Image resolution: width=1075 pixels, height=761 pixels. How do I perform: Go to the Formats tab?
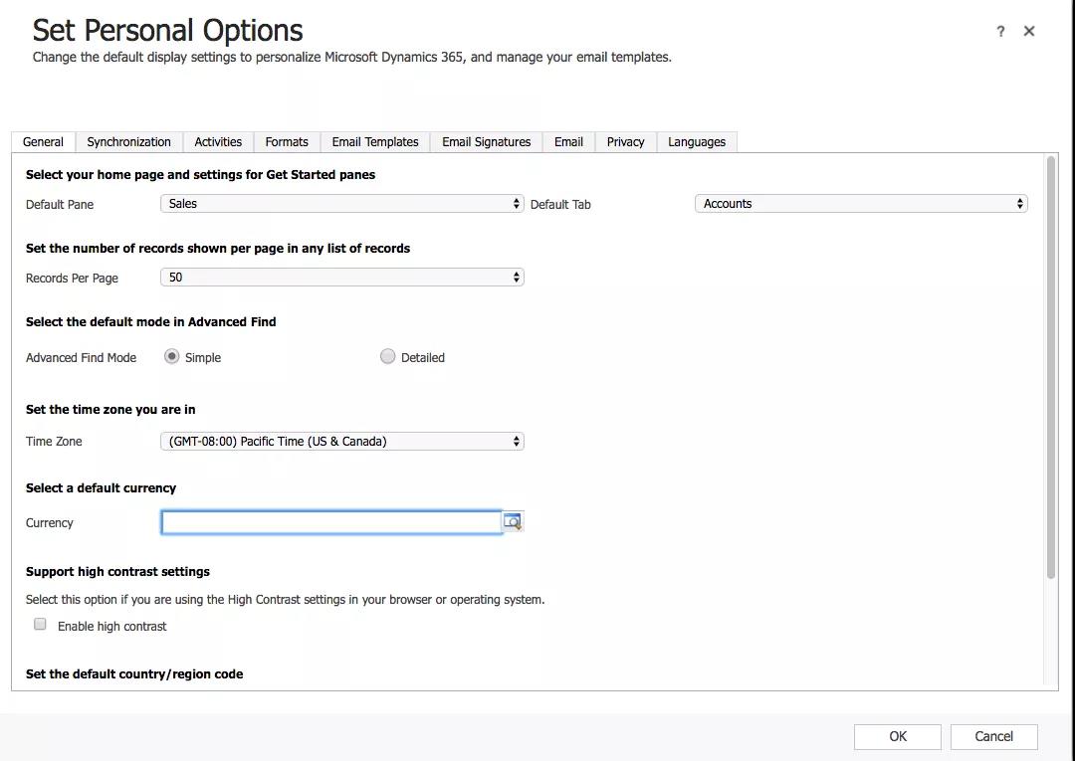pyautogui.click(x=287, y=142)
